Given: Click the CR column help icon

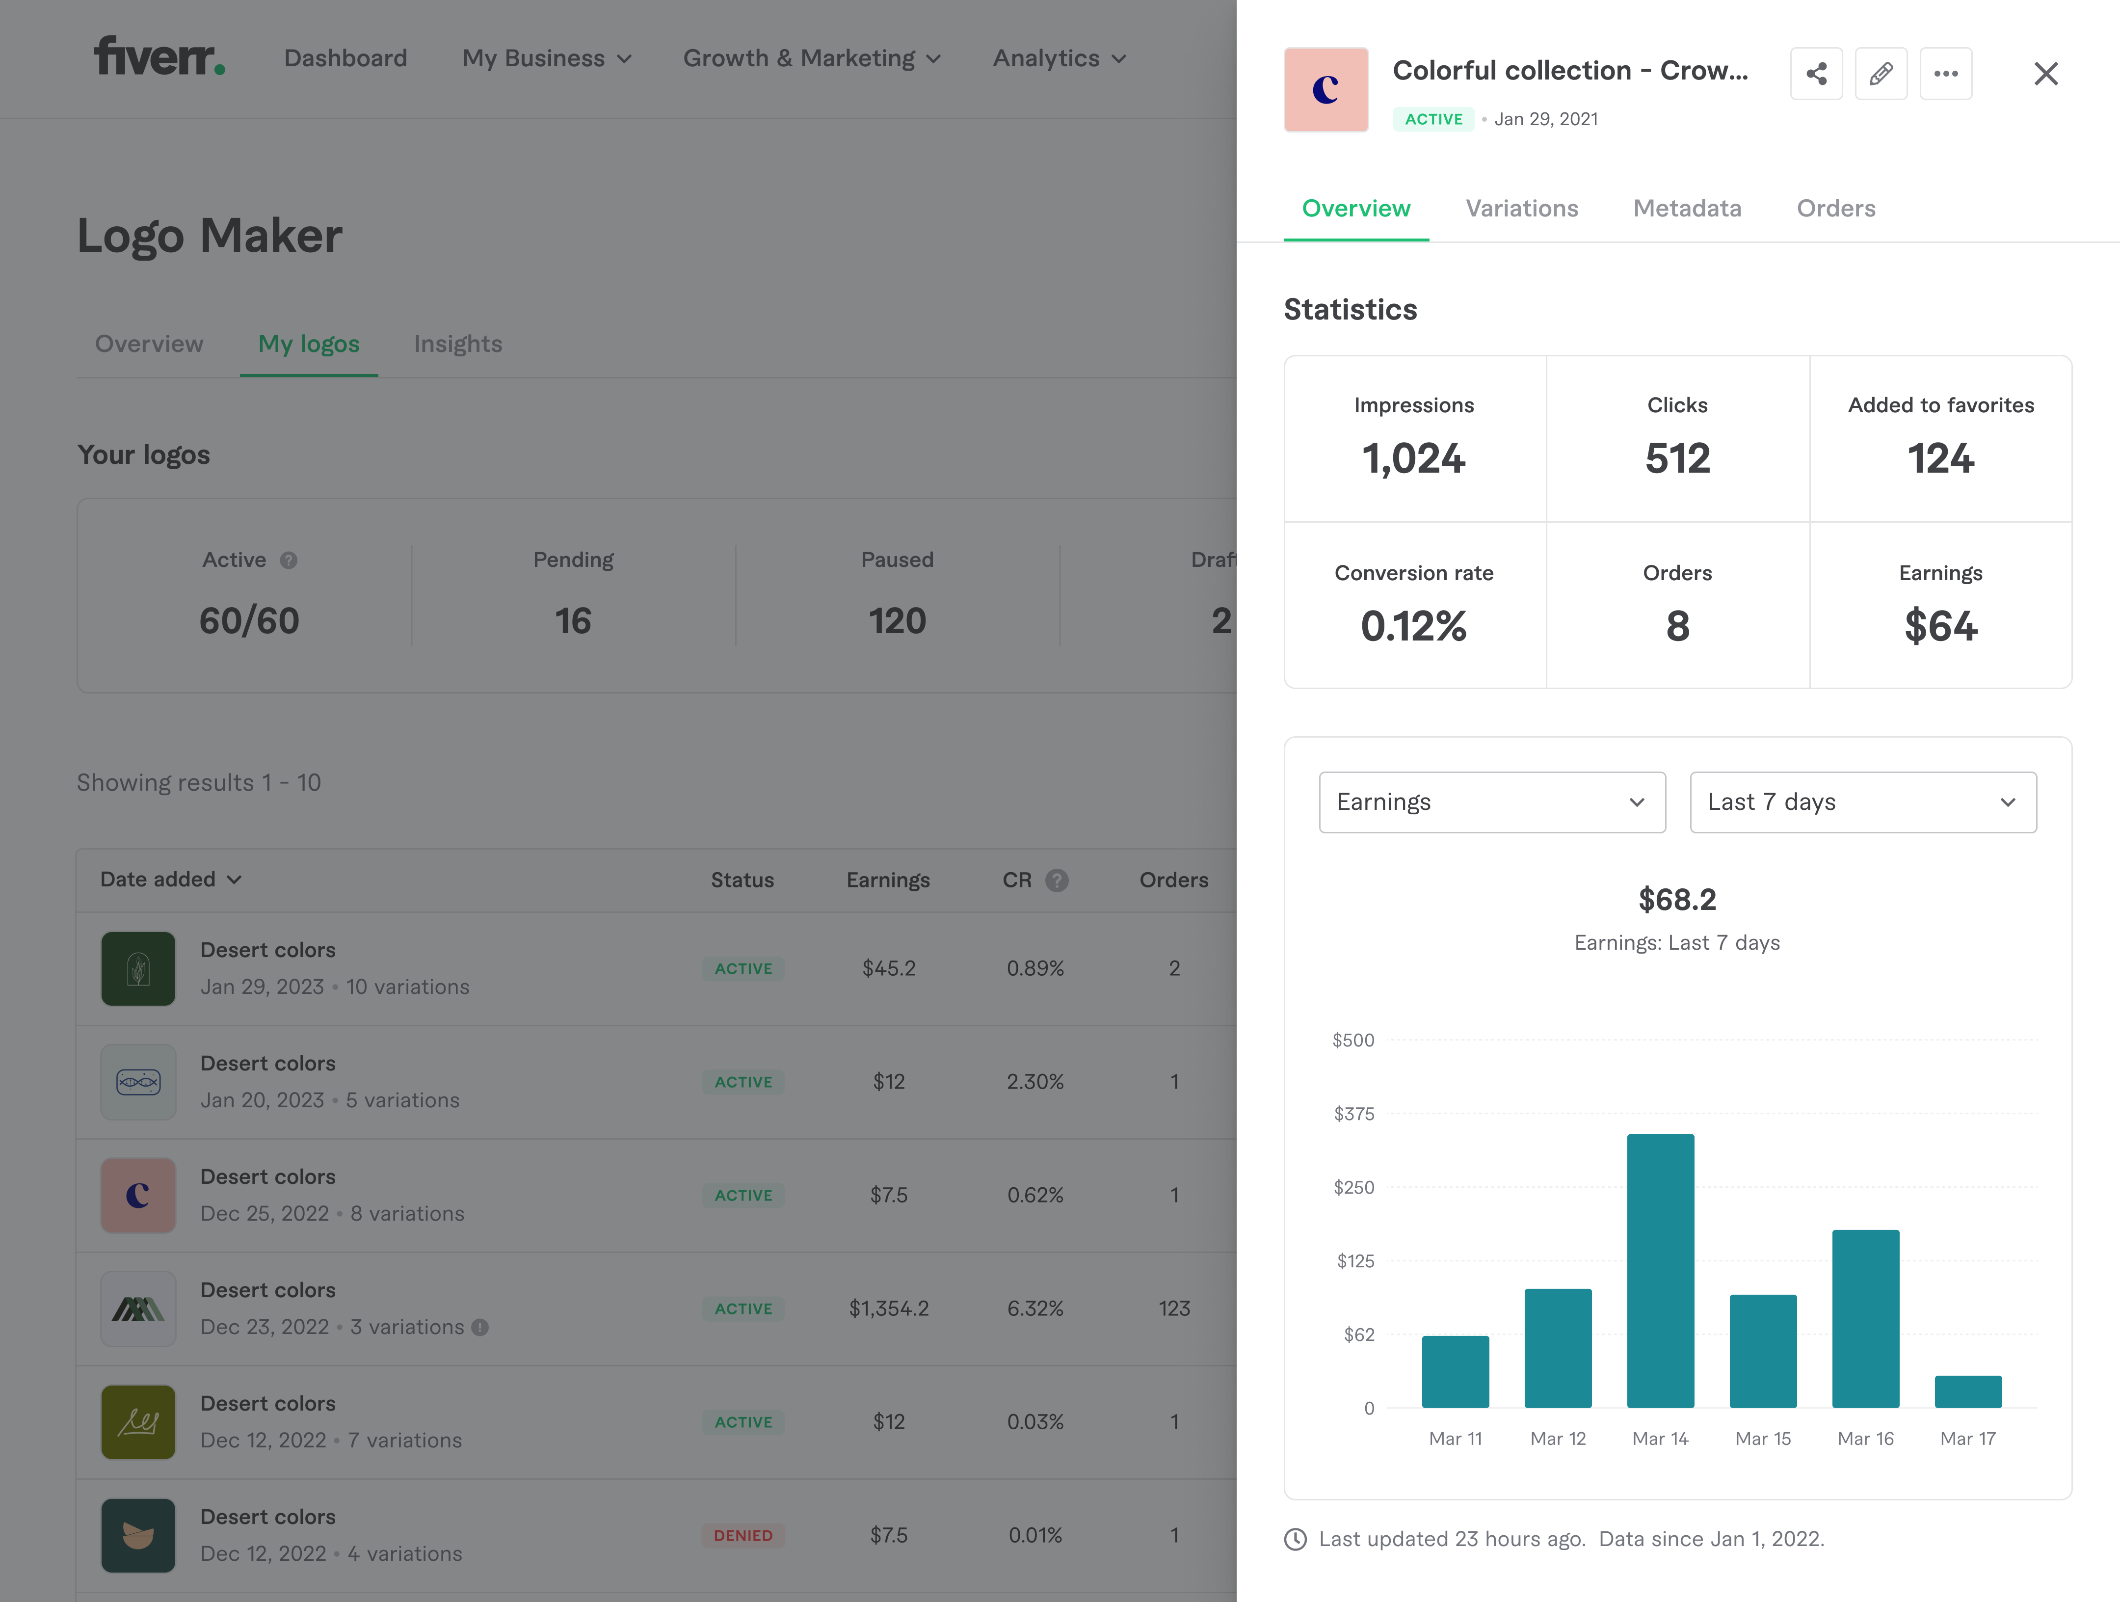Looking at the screenshot, I should [1056, 880].
